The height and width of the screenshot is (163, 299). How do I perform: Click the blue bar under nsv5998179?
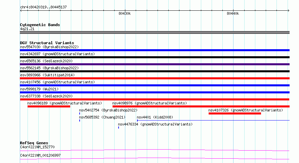(x=155, y=92)
